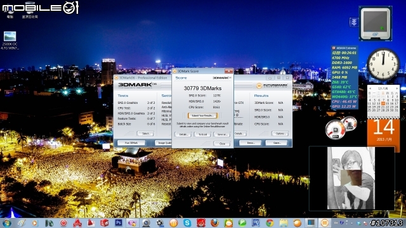Click Image Quality button in 3DMark06 window
This screenshot has width=406, height=228.
pyautogui.click(x=164, y=142)
